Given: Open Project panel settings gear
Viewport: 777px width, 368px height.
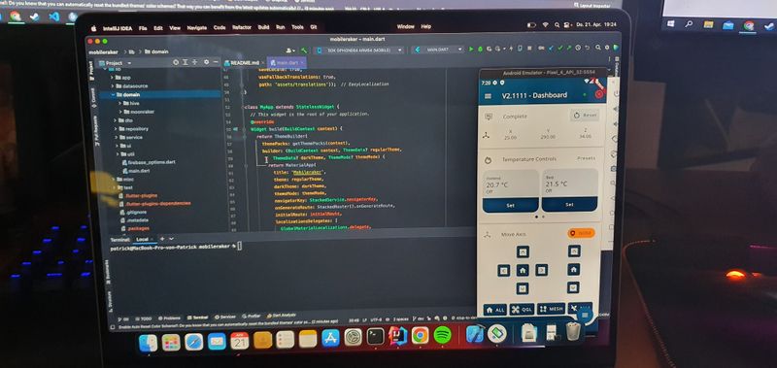Looking at the screenshot, I should [x=206, y=62].
